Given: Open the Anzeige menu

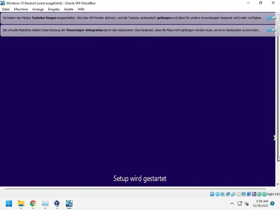Looking at the screenshot, I should (38, 9).
